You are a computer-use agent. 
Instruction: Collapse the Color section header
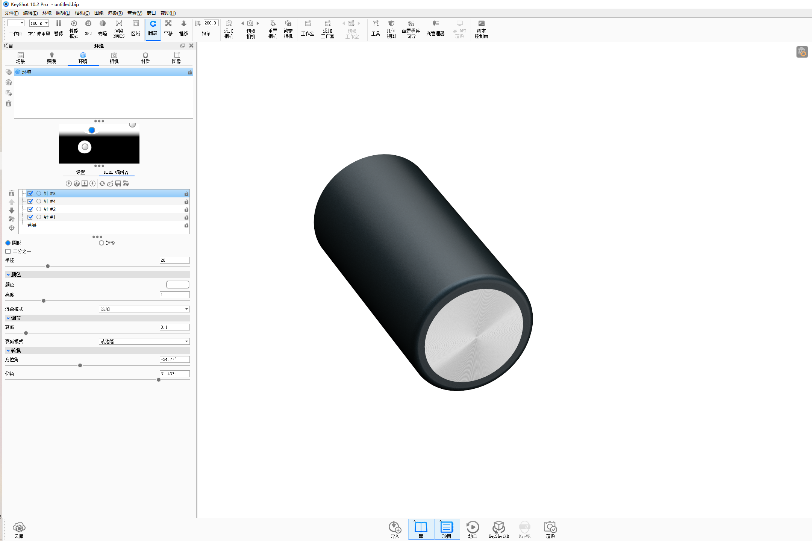click(16, 274)
